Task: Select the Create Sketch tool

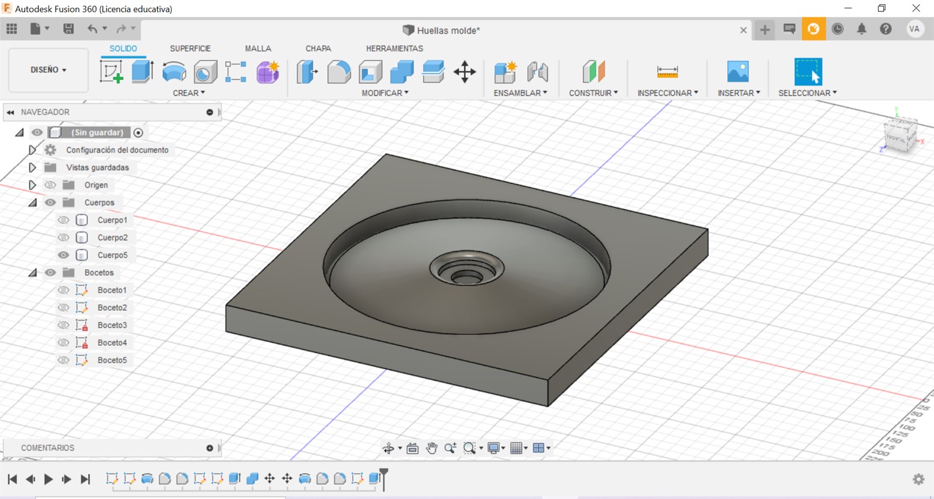Action: click(x=111, y=72)
